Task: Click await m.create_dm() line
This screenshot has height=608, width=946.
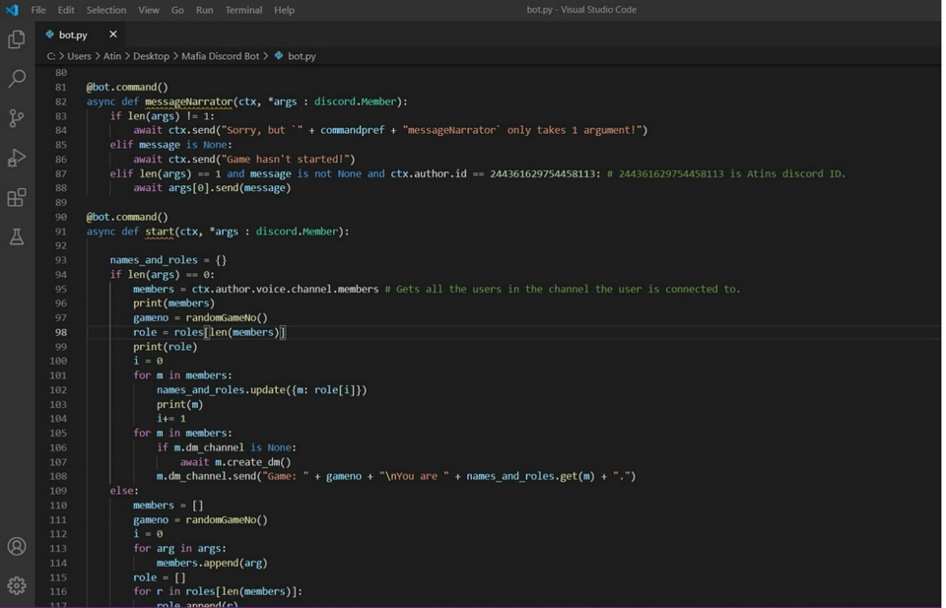Action: click(236, 462)
